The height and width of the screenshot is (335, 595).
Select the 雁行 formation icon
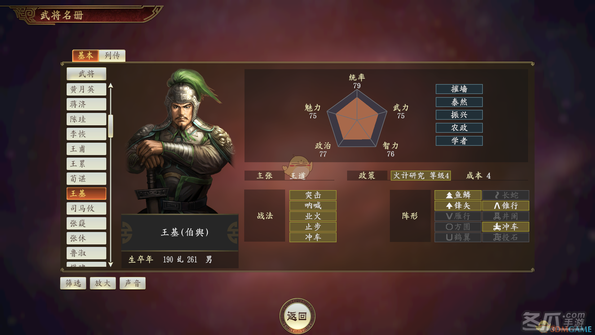coord(458,216)
